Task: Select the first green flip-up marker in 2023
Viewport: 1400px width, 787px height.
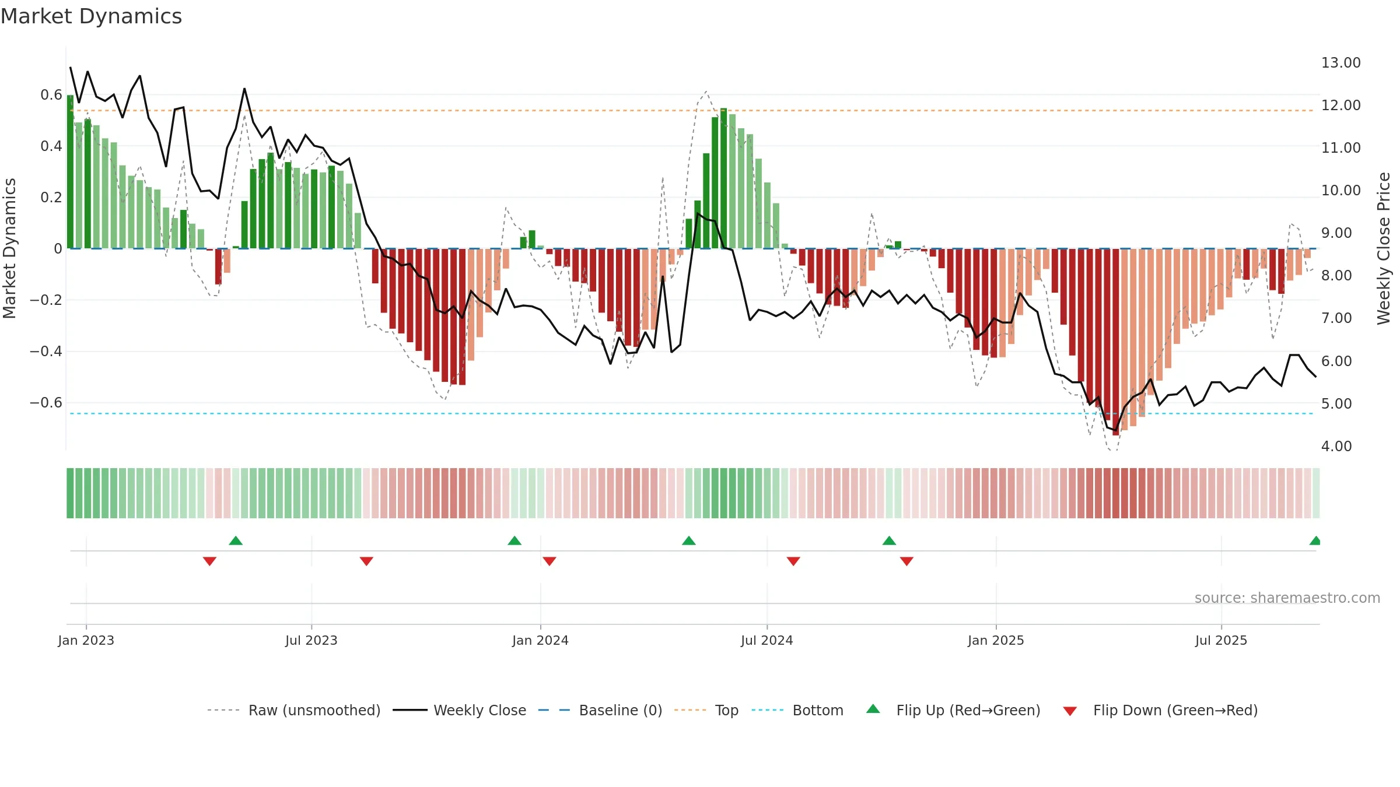Action: (236, 540)
